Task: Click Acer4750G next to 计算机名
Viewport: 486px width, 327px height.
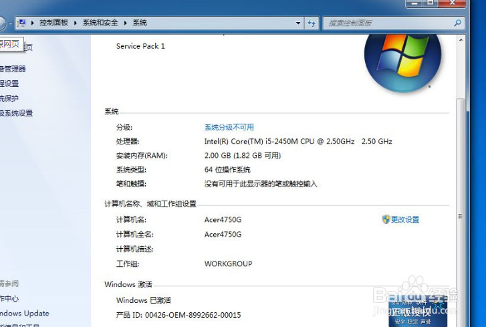Action: pos(223,220)
